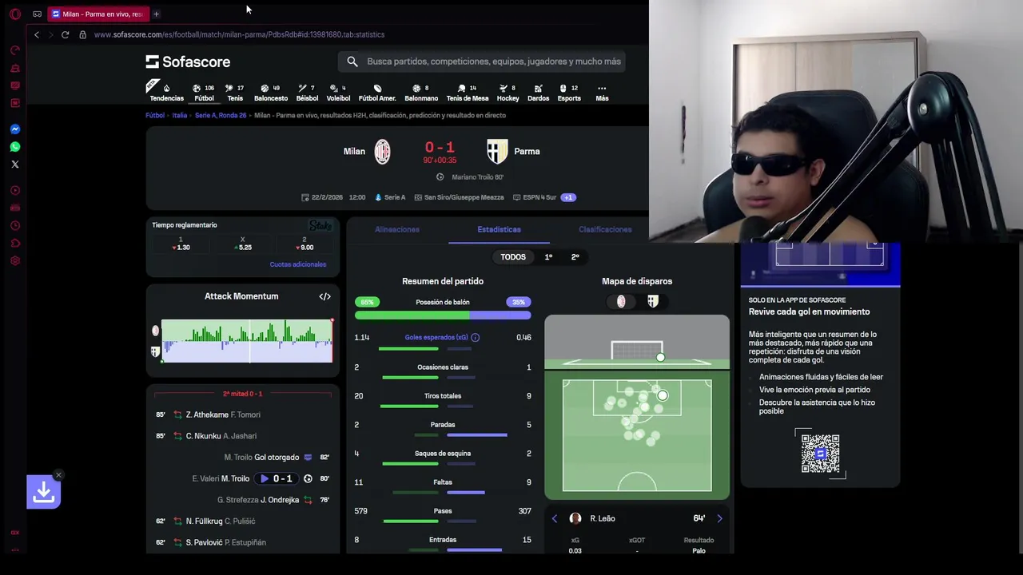Switch to the Clasificaciones tab

point(605,229)
